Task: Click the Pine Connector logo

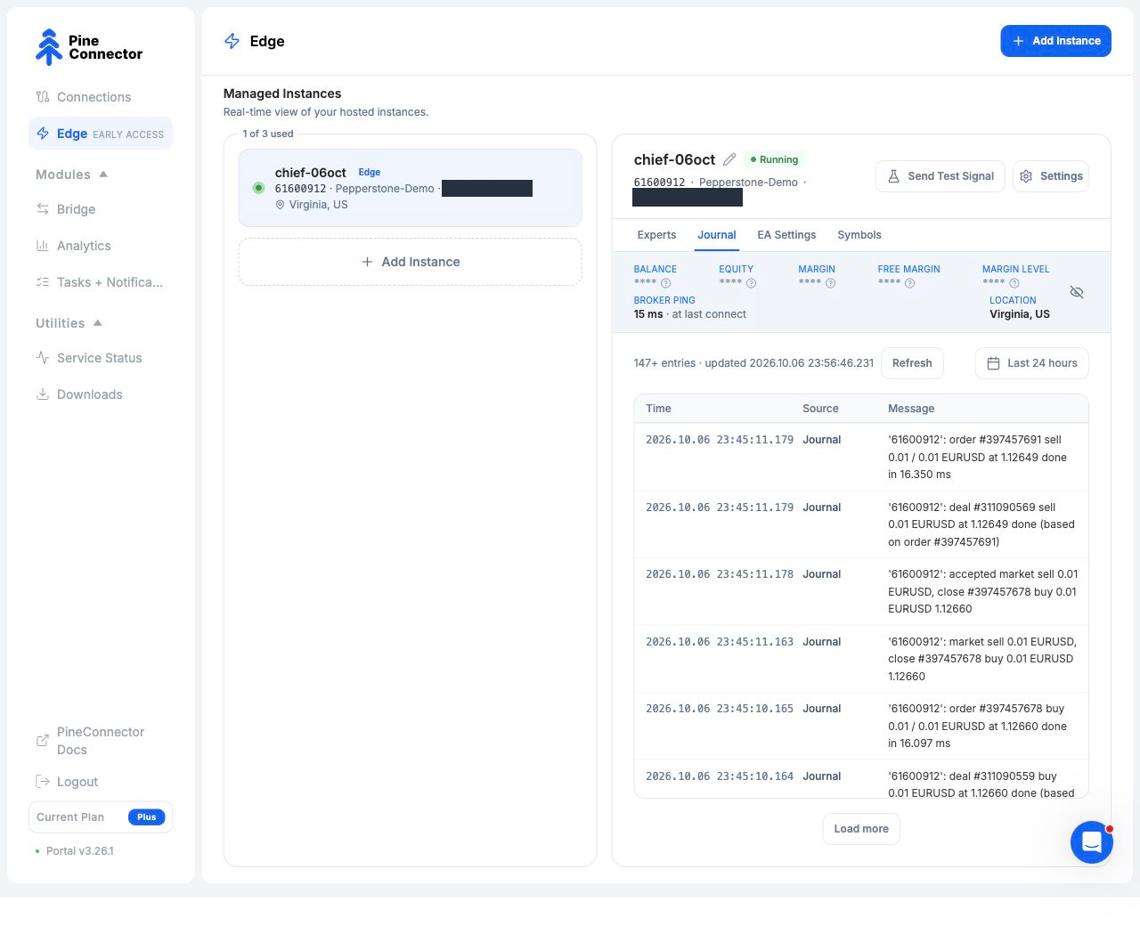Action: (89, 47)
